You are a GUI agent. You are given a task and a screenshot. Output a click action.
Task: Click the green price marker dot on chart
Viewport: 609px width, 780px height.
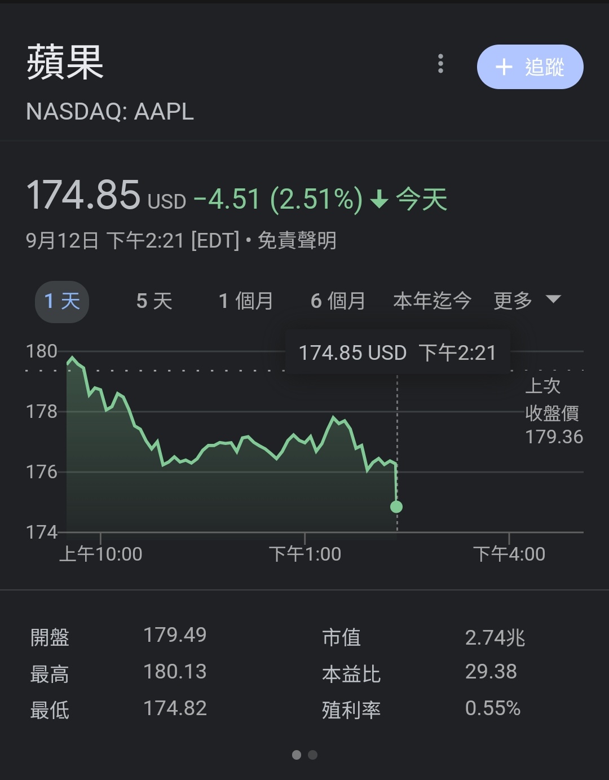point(396,506)
